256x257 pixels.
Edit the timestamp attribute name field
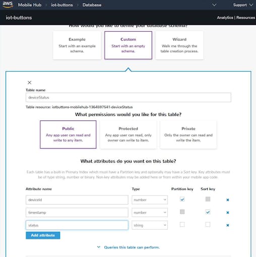[x=77, y=213]
